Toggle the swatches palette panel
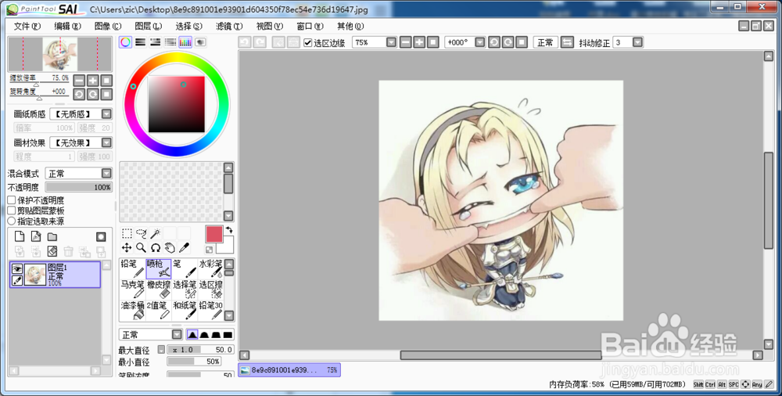Viewport: 782px width, 396px height. 185,42
